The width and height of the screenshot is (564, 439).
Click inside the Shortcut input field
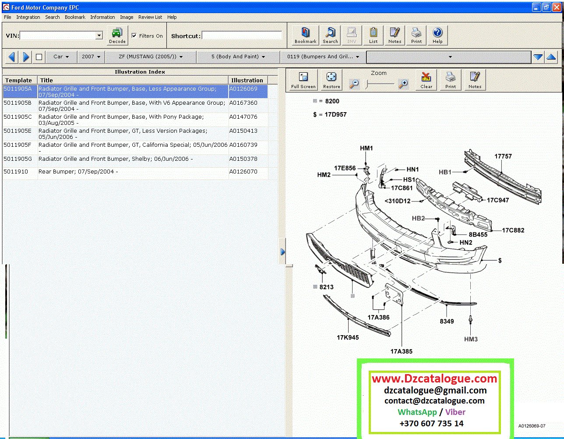pyautogui.click(x=242, y=35)
